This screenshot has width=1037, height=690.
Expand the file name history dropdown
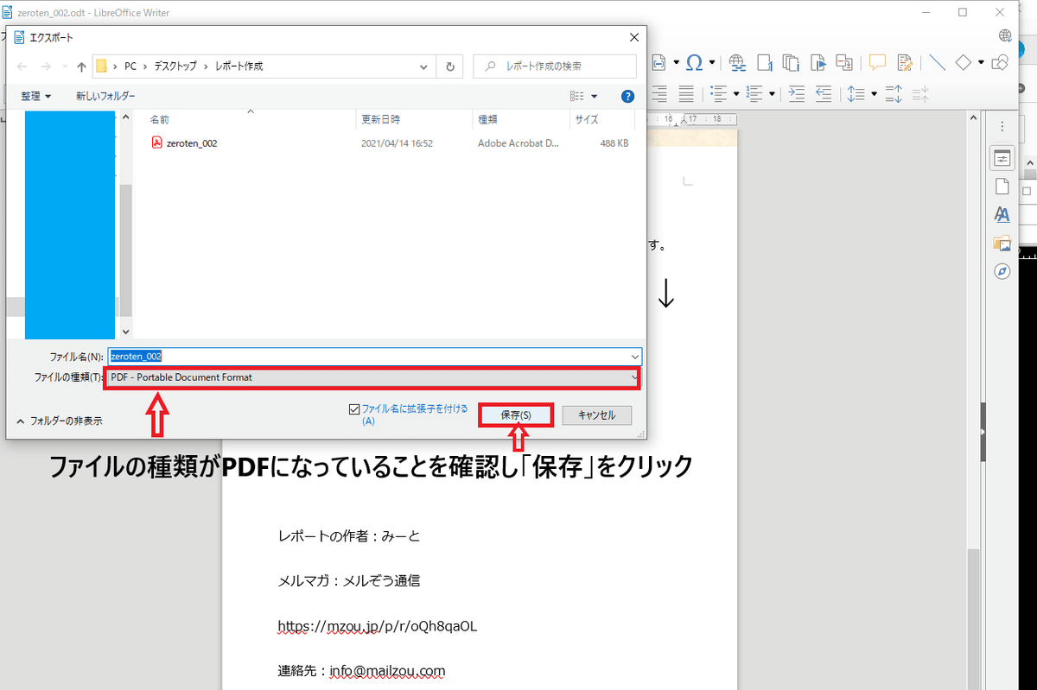635,356
